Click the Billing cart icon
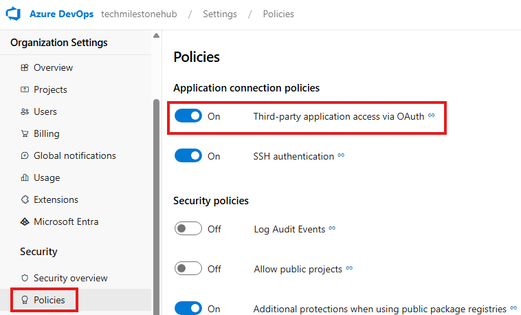The width and height of the screenshot is (521, 315). (25, 133)
